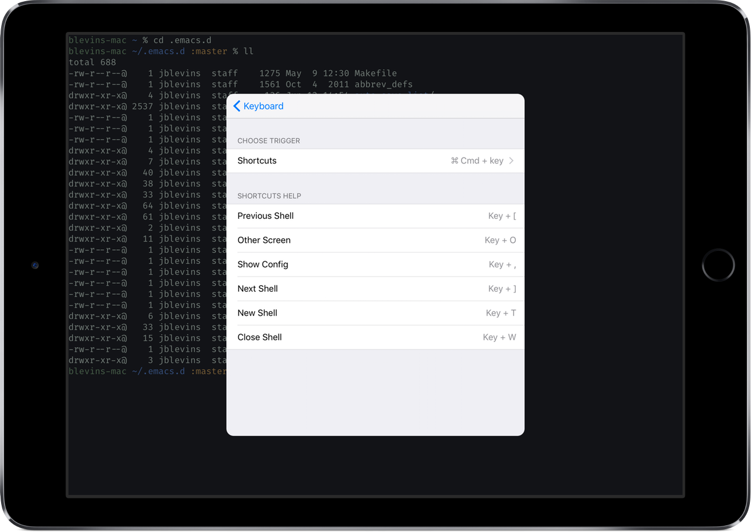This screenshot has width=751, height=532.
Task: Click the 'total 688' terminal line
Action: [92, 62]
